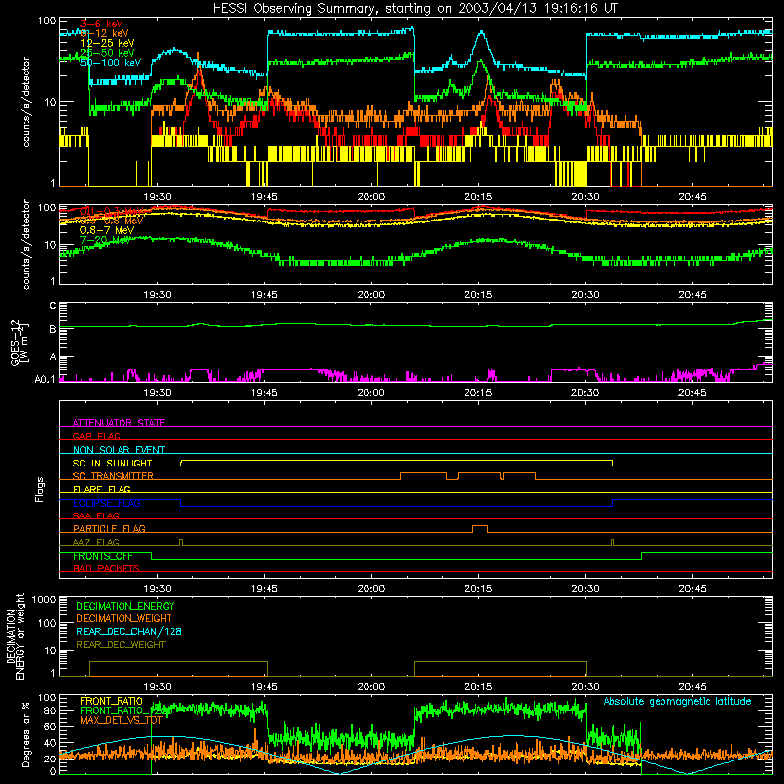Select the blue ECLIPSE_FLAG label

[x=107, y=503]
